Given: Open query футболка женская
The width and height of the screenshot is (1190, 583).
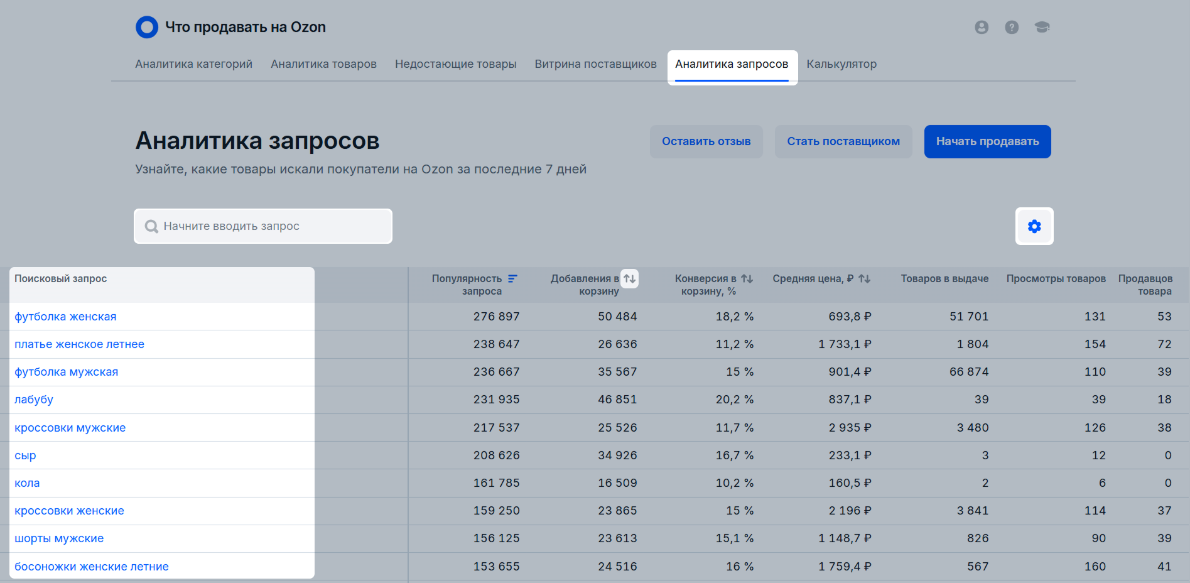Looking at the screenshot, I should pyautogui.click(x=65, y=317).
